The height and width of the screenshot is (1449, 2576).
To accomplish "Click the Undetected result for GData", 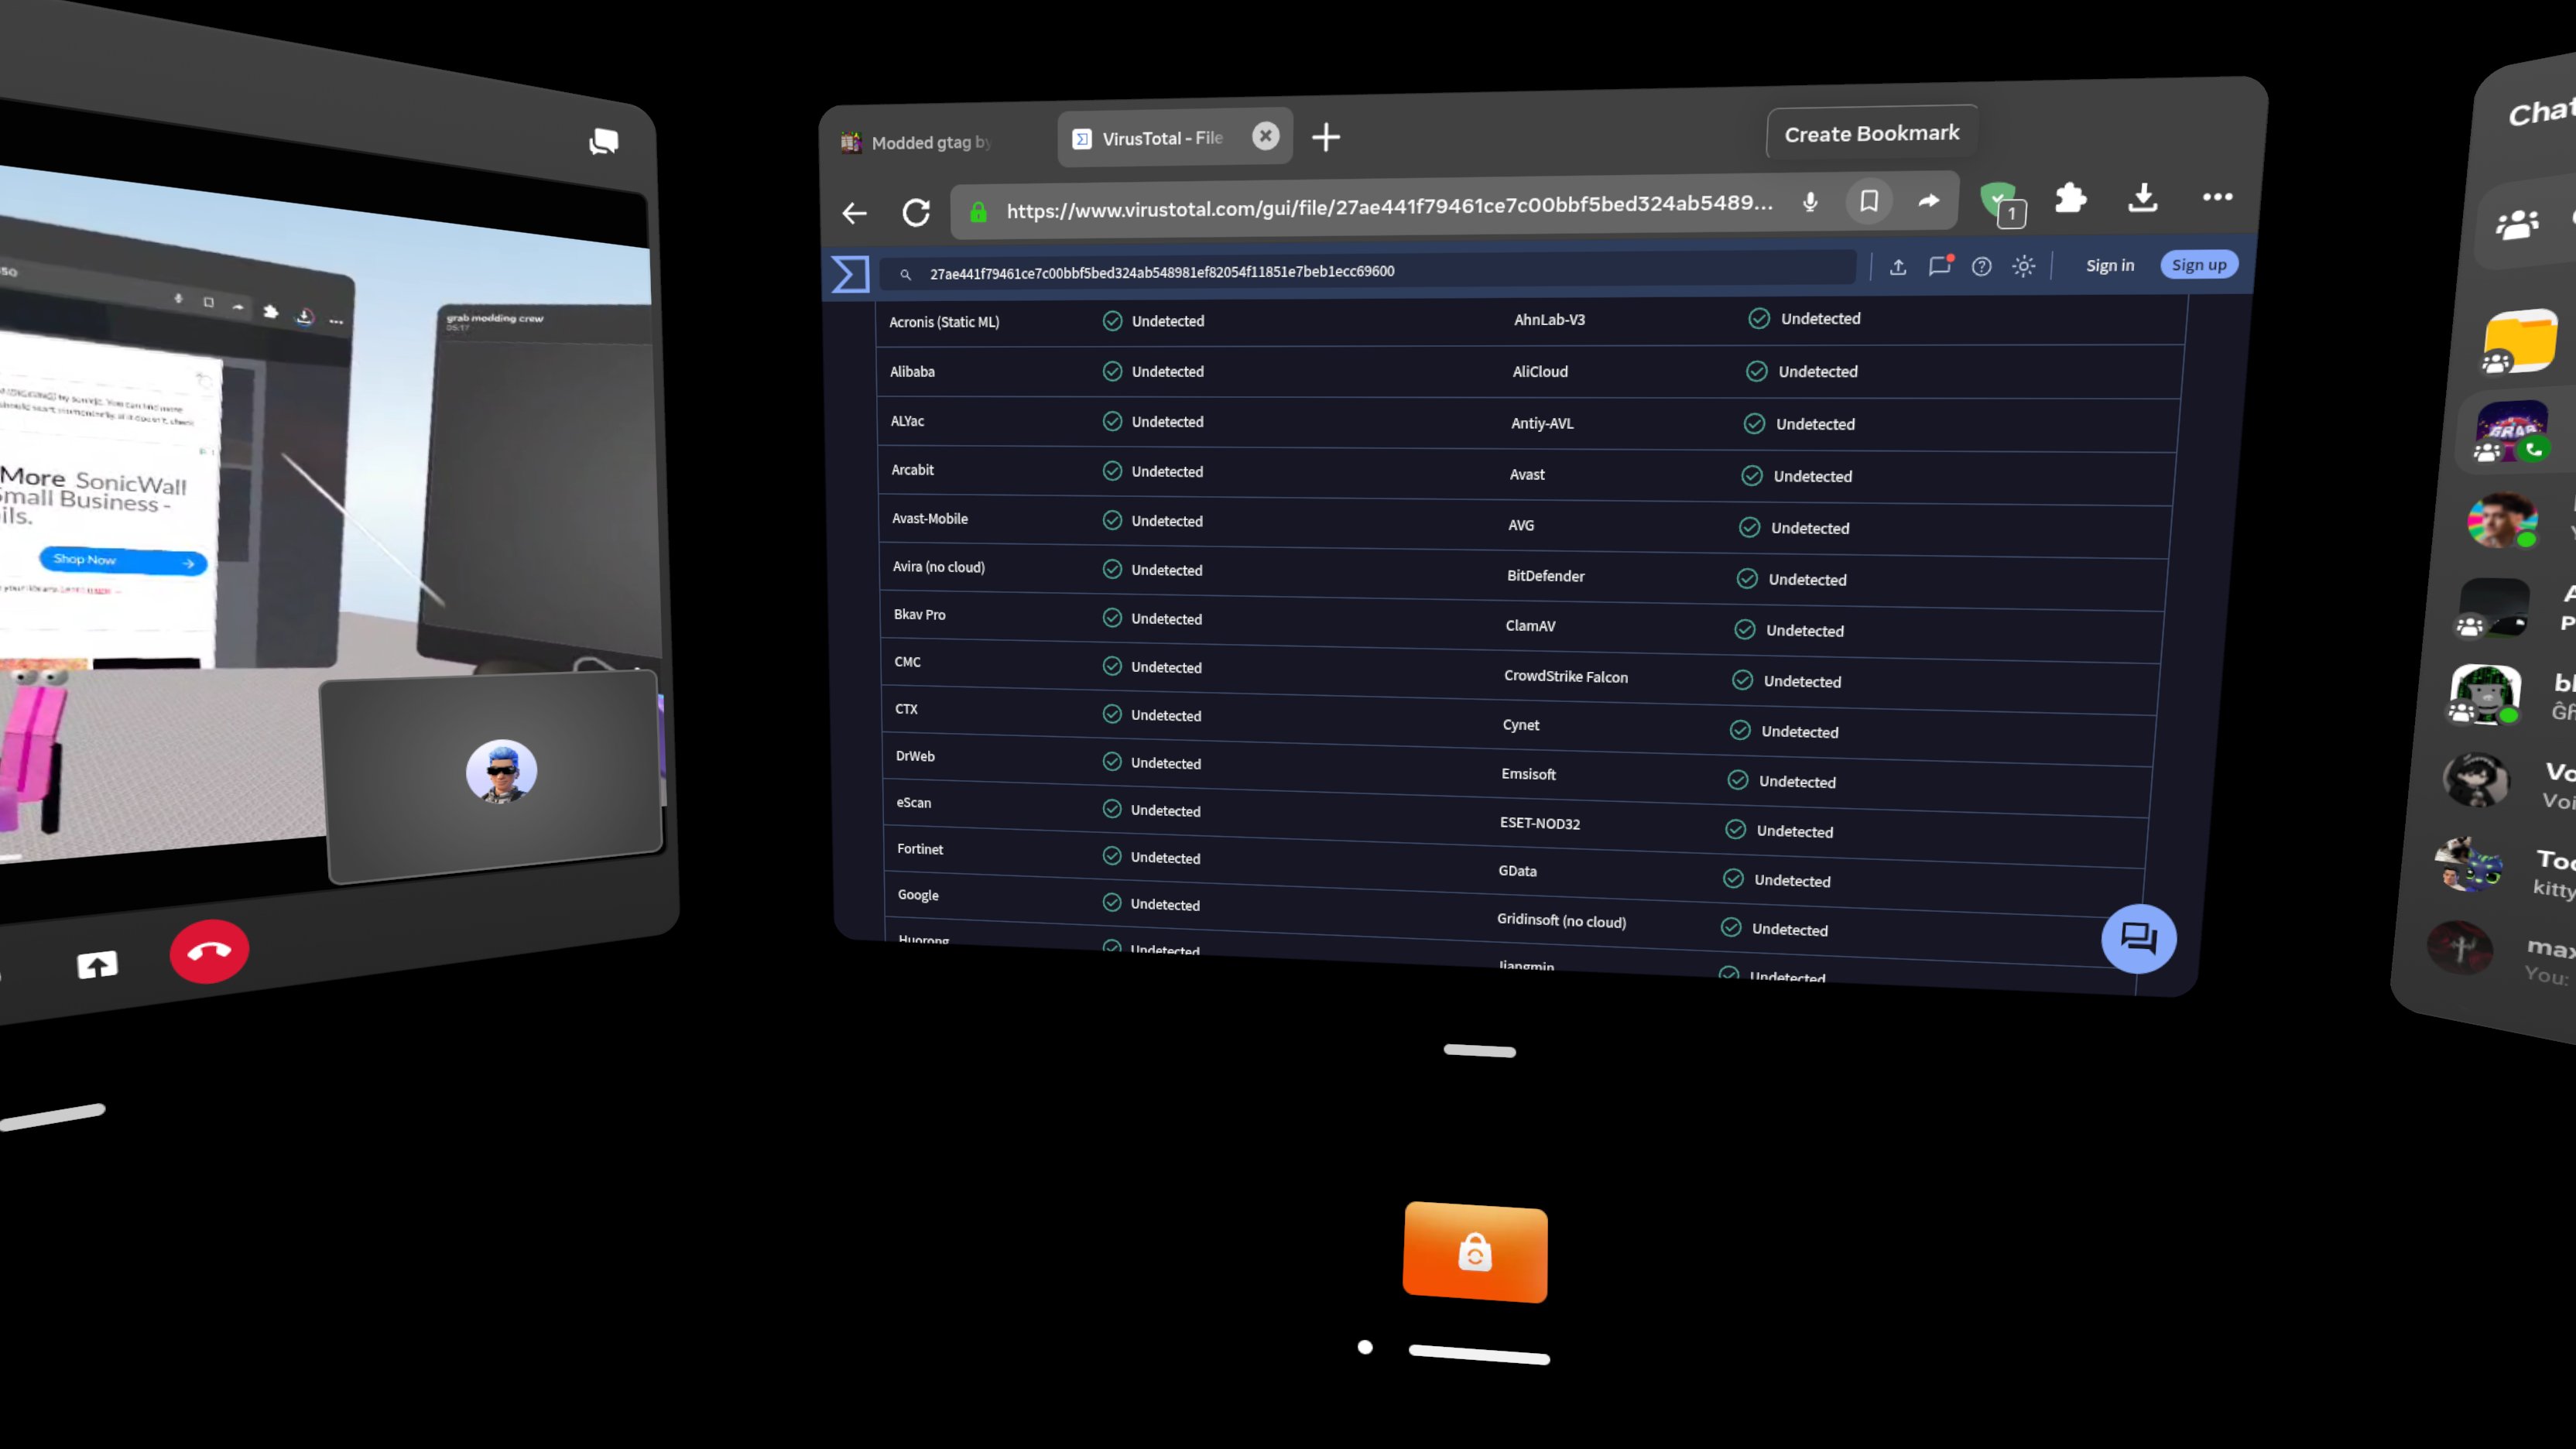I will 1776,880.
